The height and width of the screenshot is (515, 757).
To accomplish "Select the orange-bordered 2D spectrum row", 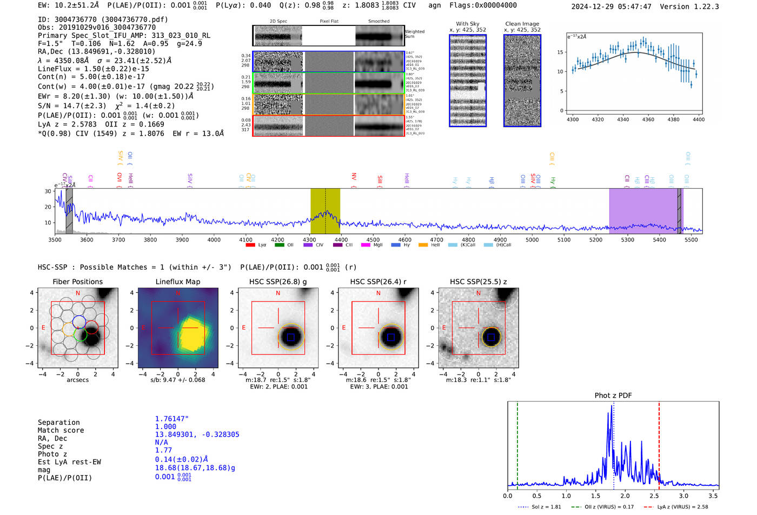I will click(x=329, y=104).
